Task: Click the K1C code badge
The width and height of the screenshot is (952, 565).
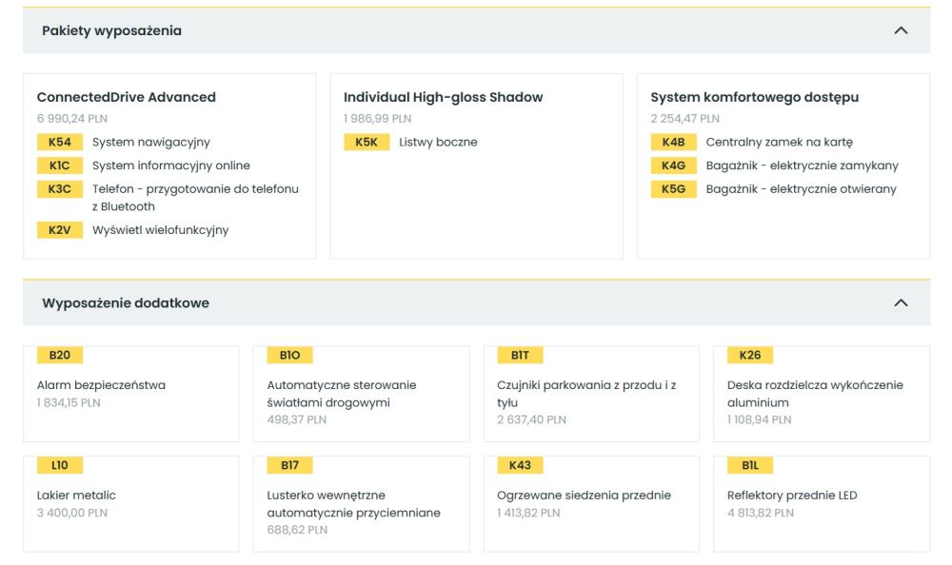Action: tap(59, 166)
